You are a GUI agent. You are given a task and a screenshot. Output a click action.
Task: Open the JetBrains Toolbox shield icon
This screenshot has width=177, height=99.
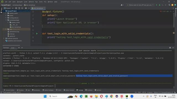pos(175,5)
